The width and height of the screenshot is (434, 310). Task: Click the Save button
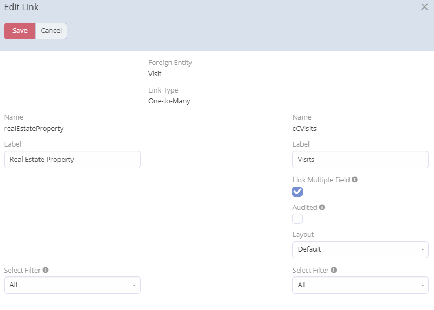pos(20,31)
